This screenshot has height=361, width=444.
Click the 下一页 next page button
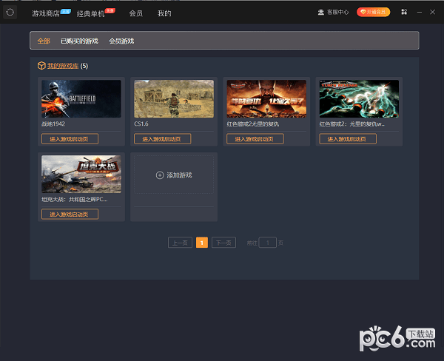223,243
